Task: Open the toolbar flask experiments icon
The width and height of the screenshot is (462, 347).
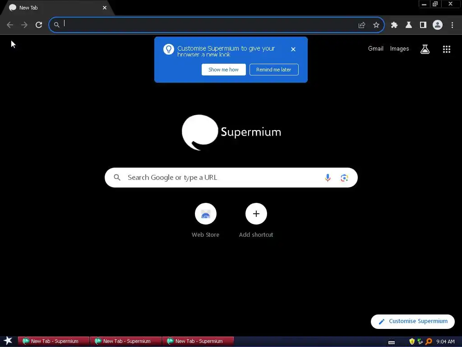Action: [x=409, y=25]
